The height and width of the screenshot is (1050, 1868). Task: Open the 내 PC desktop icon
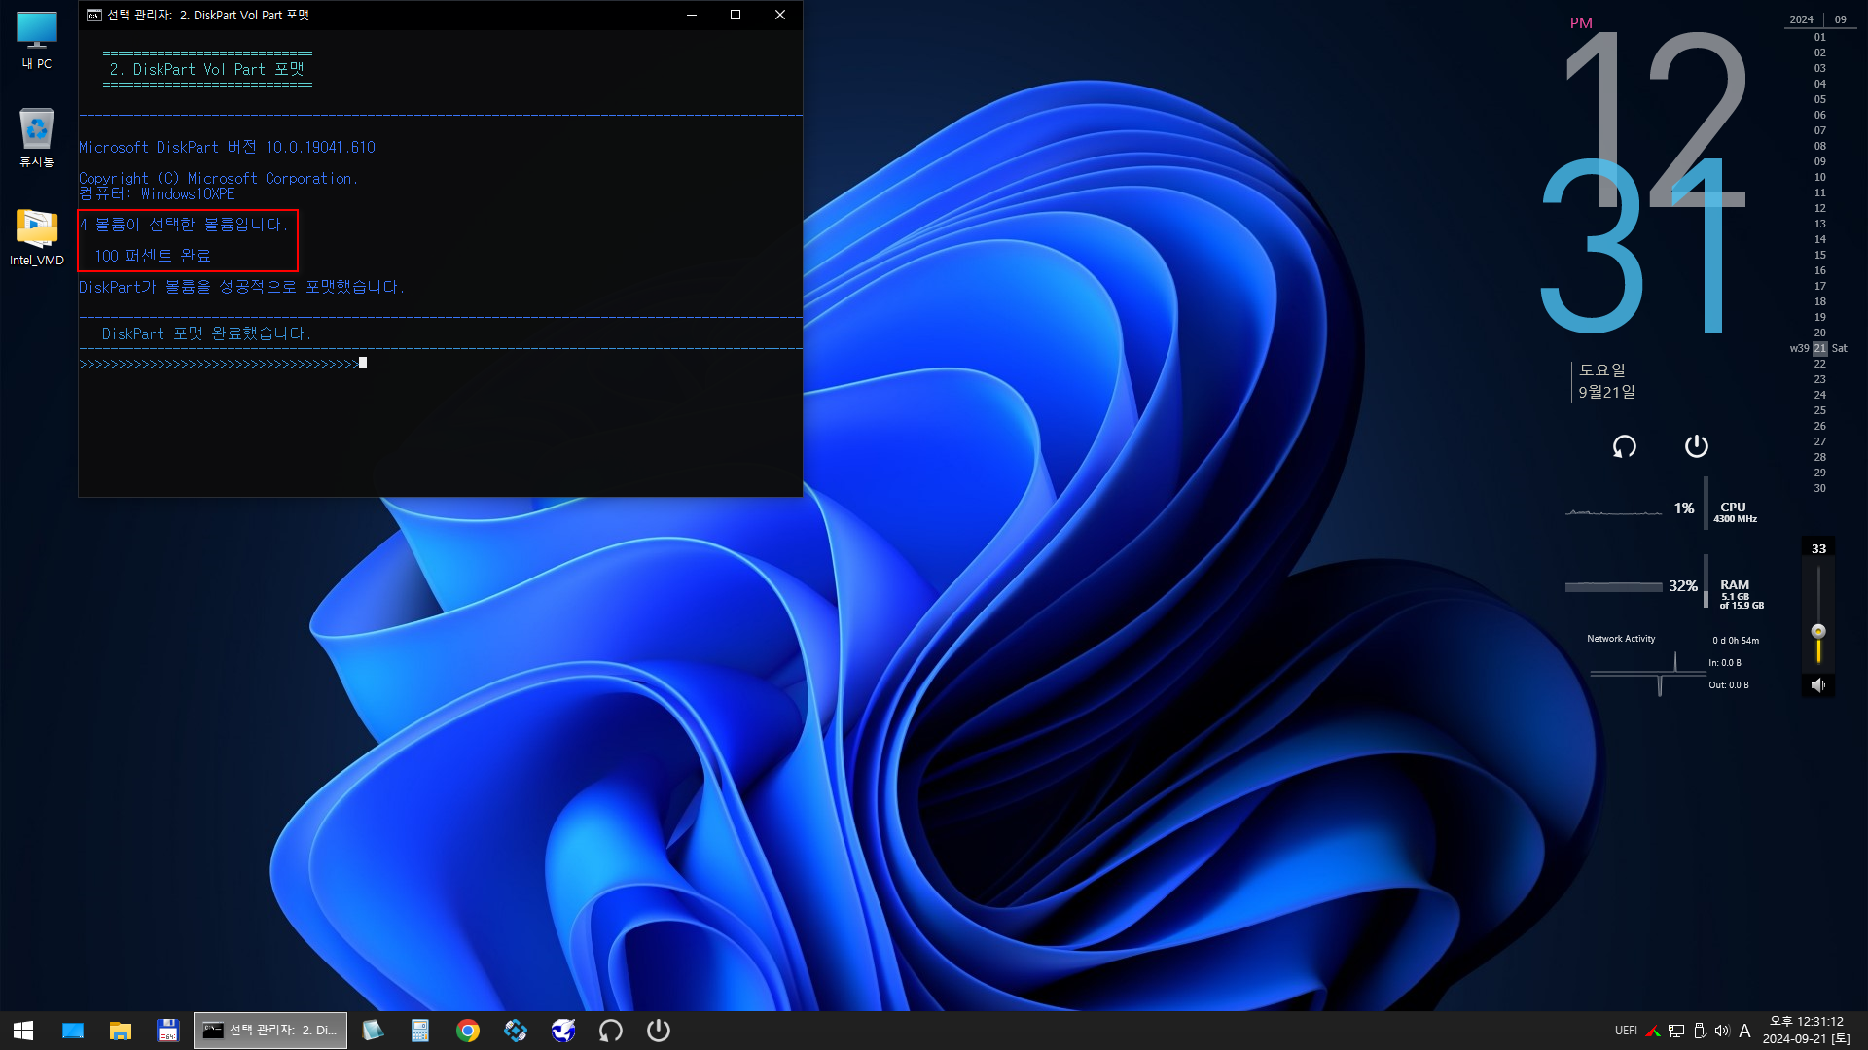tap(37, 40)
